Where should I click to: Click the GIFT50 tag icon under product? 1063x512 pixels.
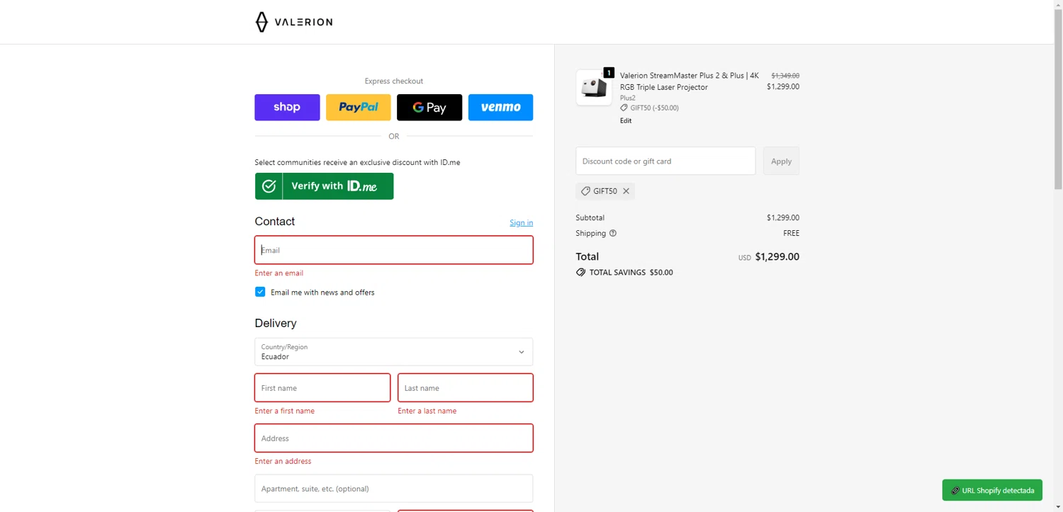pos(624,108)
